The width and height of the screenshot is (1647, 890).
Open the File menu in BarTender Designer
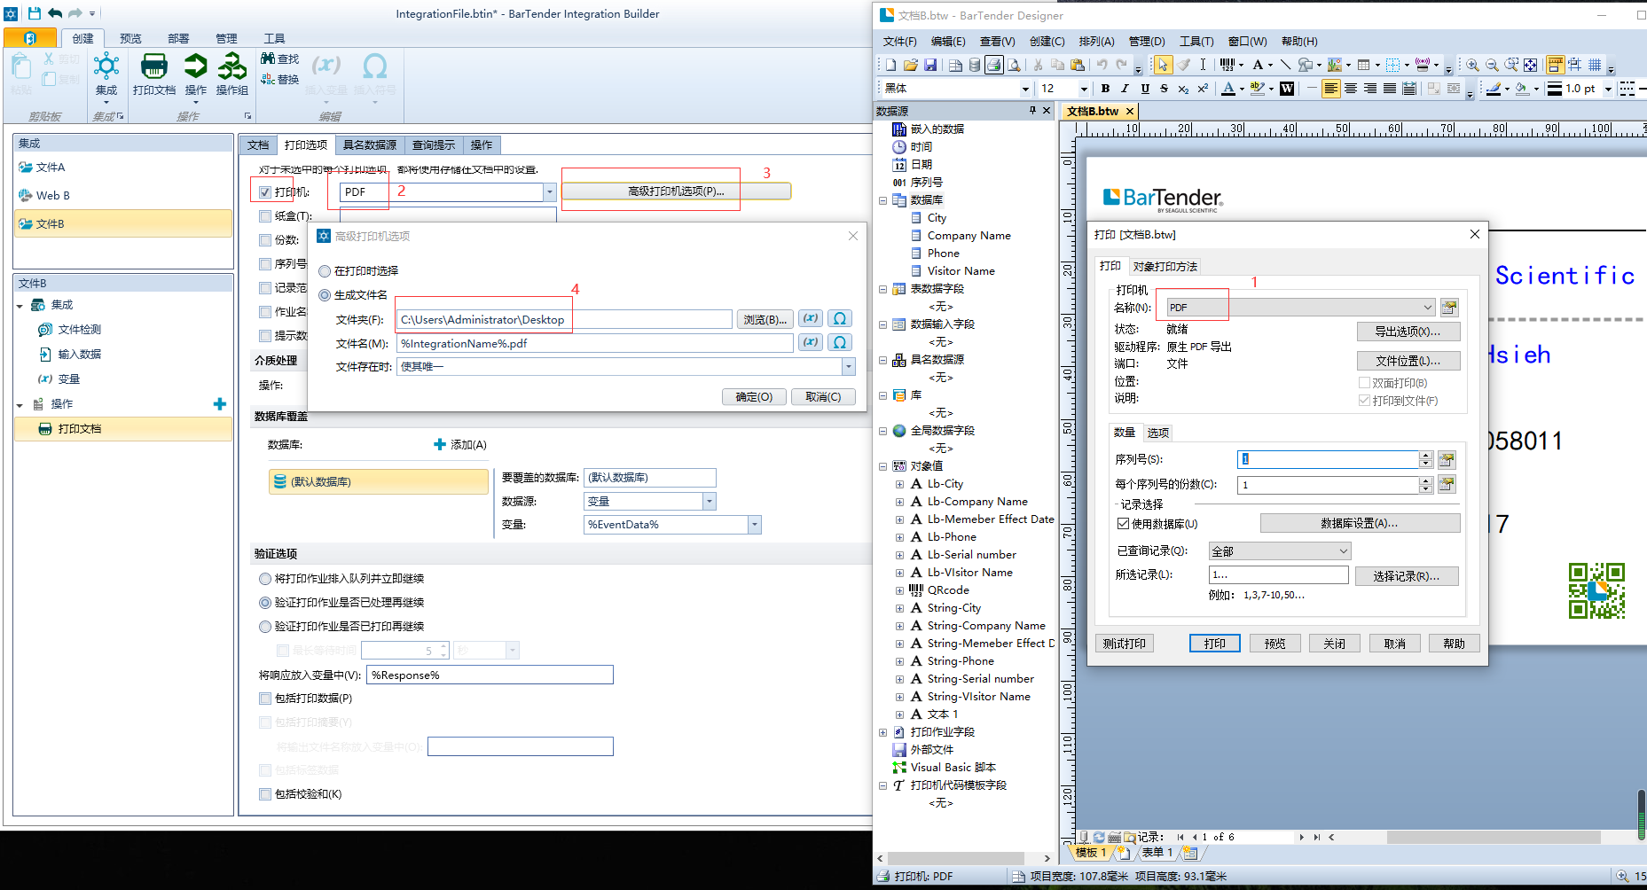(x=899, y=42)
